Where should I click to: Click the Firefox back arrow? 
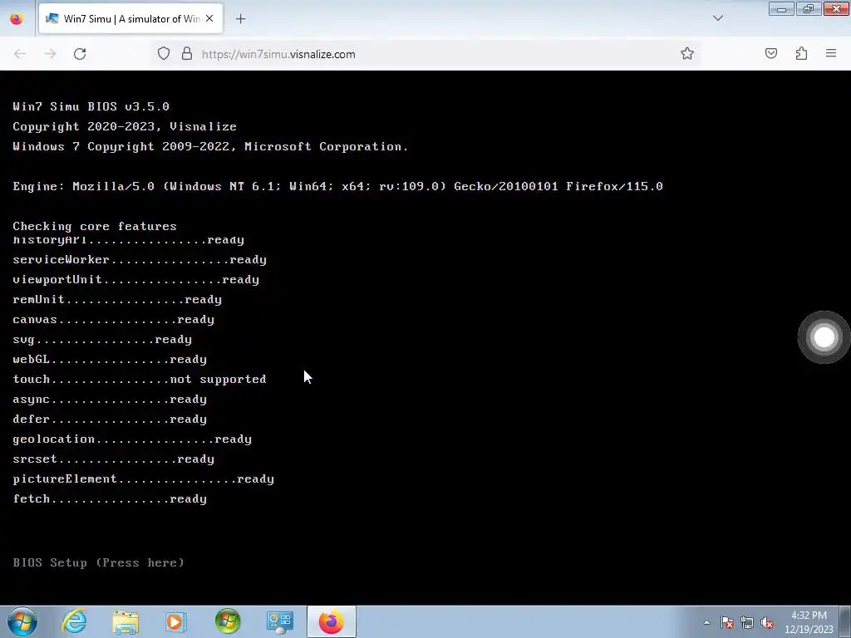point(20,54)
